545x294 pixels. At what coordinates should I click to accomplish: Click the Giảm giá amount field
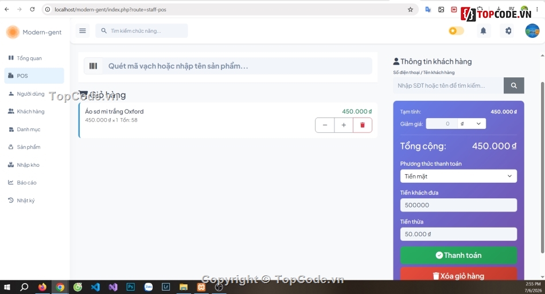click(441, 124)
